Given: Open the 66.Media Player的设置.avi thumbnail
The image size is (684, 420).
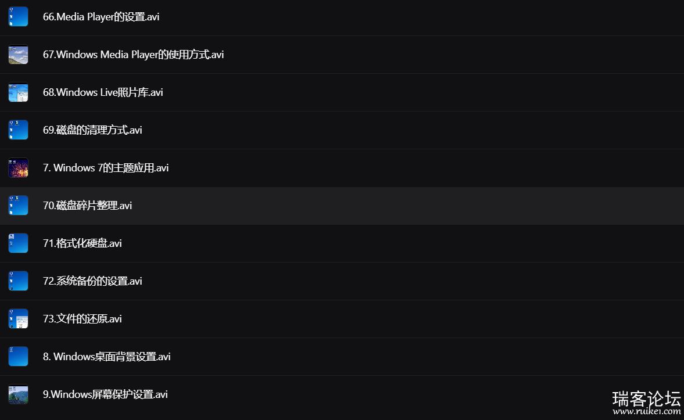Looking at the screenshot, I should pos(19,17).
